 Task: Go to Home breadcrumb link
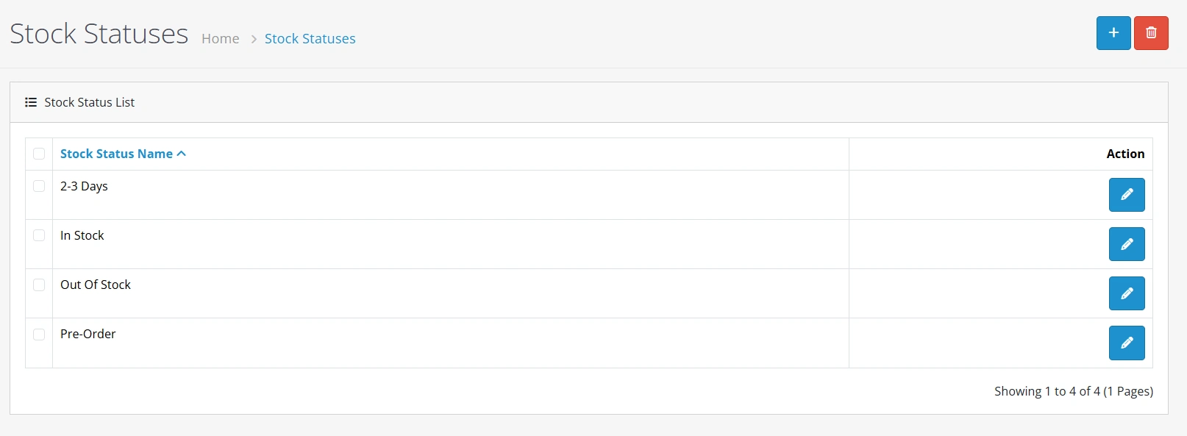pos(221,39)
